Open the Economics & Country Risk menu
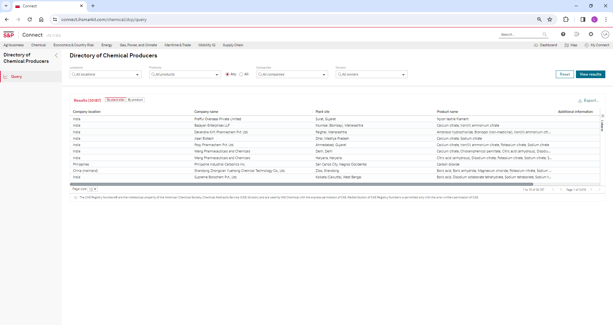The height and width of the screenshot is (325, 613). click(73, 45)
